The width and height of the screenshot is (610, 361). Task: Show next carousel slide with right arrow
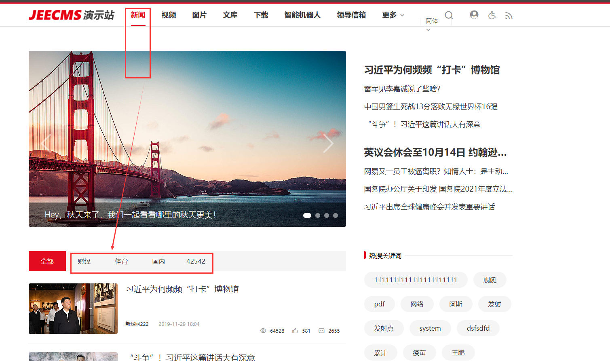pyautogui.click(x=328, y=143)
